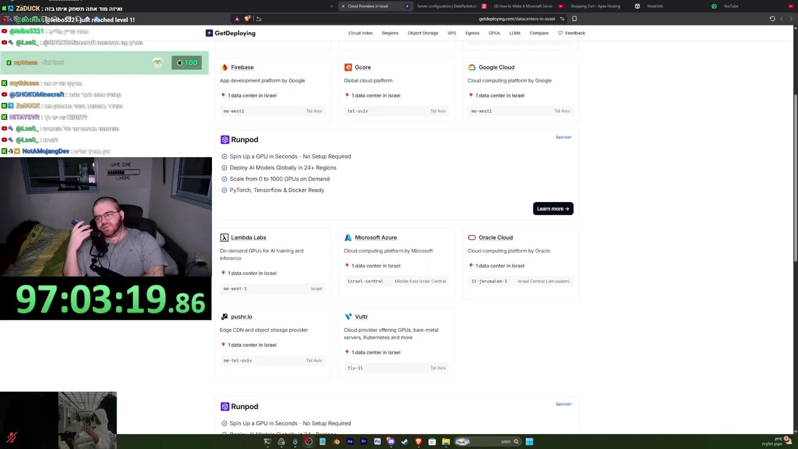Open After Effects from the taskbar
The width and height of the screenshot is (798, 449).
(x=350, y=442)
